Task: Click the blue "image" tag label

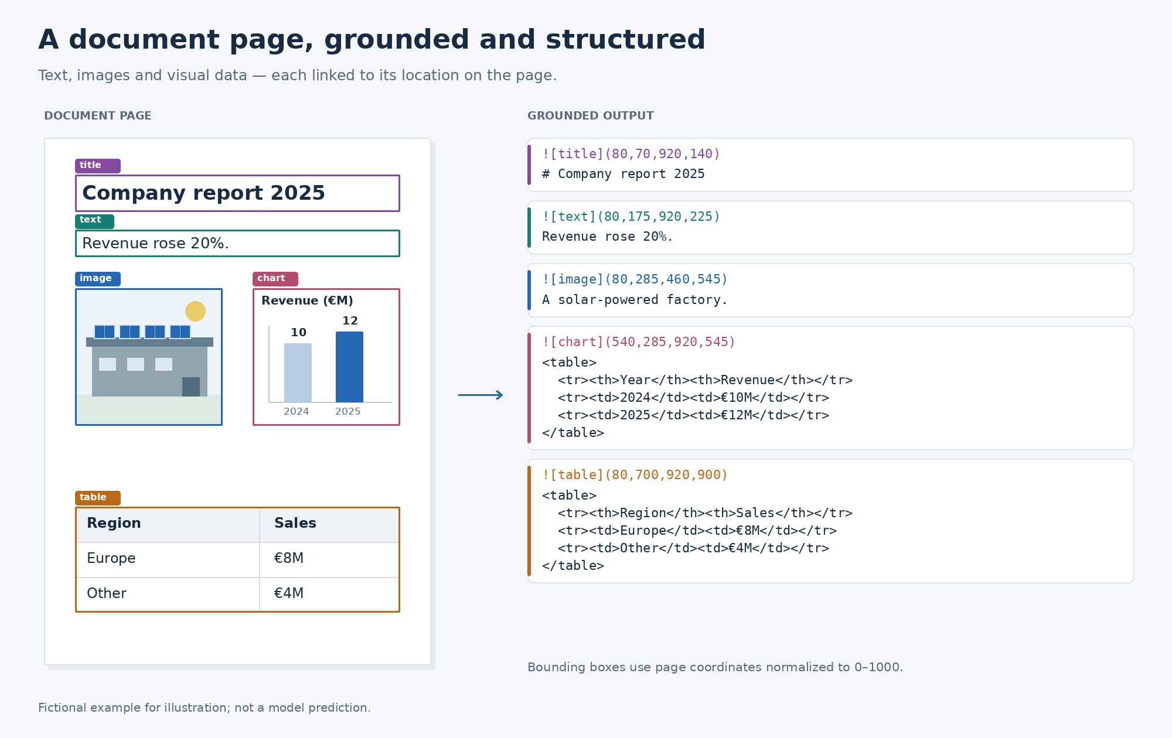Action: point(97,279)
